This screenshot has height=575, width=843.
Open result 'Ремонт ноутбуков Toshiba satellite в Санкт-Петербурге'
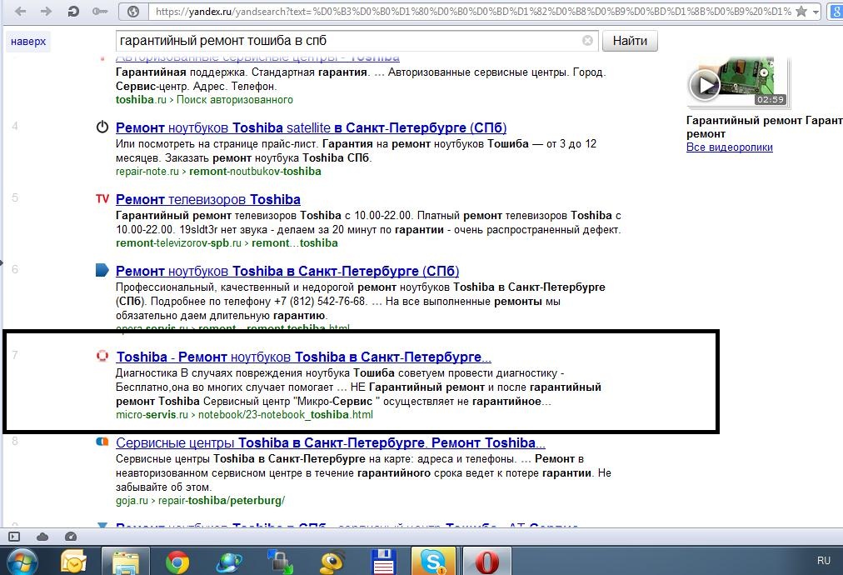[311, 128]
